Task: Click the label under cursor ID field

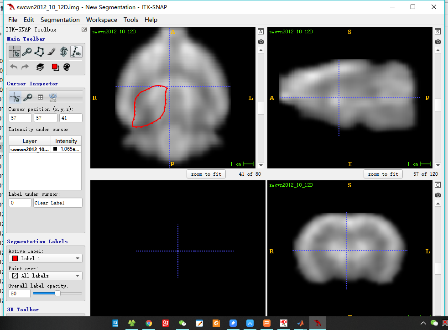Action: coord(20,203)
